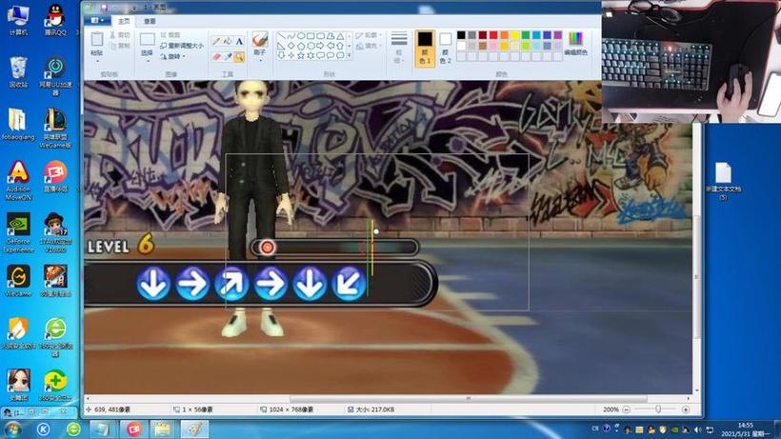
Task: Open the line Size dropdown
Action: (400, 44)
